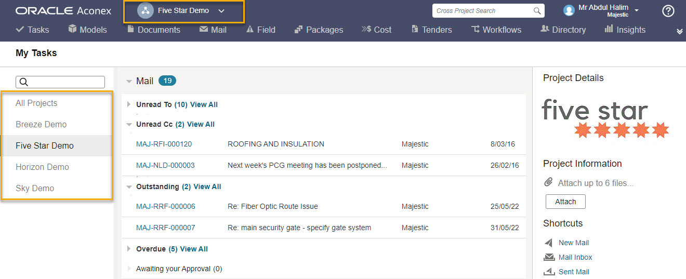Expand the navigation bar with double chevron
This screenshot has width=686, height=279.
(679, 32)
